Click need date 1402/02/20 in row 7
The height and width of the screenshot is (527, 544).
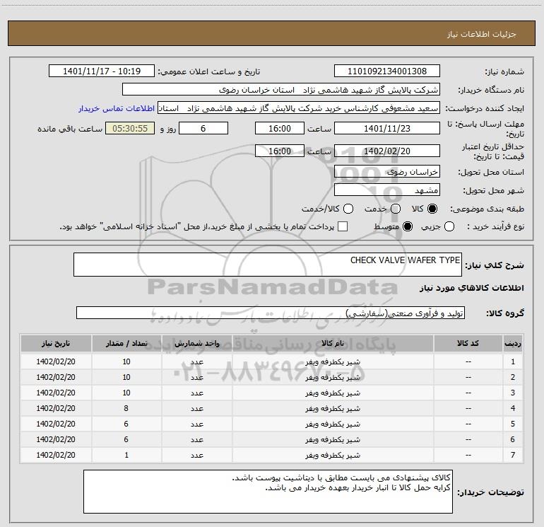(x=56, y=455)
